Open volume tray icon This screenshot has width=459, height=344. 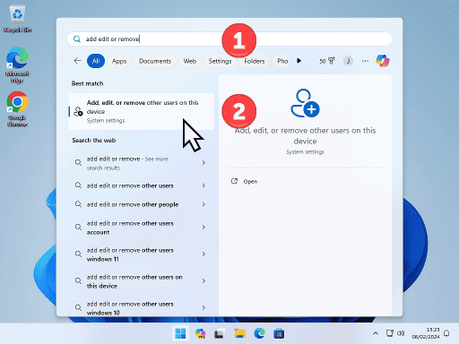[401, 333]
